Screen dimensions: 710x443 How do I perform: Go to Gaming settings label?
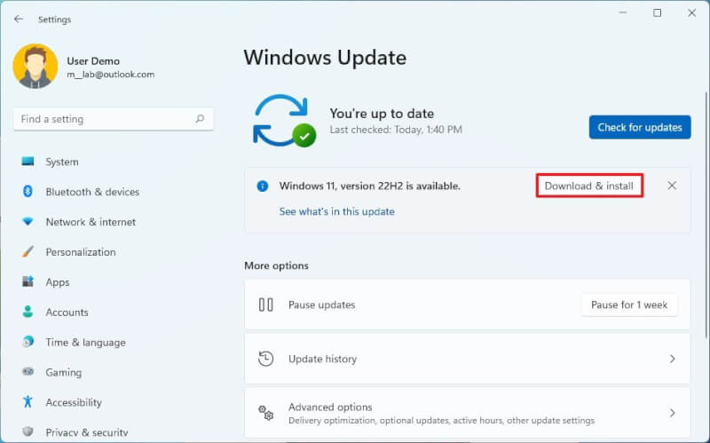[x=64, y=372]
